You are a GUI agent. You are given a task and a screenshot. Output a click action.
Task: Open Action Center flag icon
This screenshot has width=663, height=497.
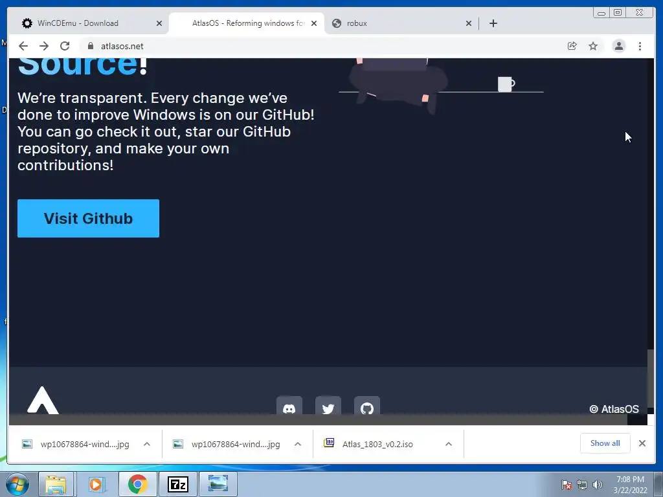click(567, 485)
